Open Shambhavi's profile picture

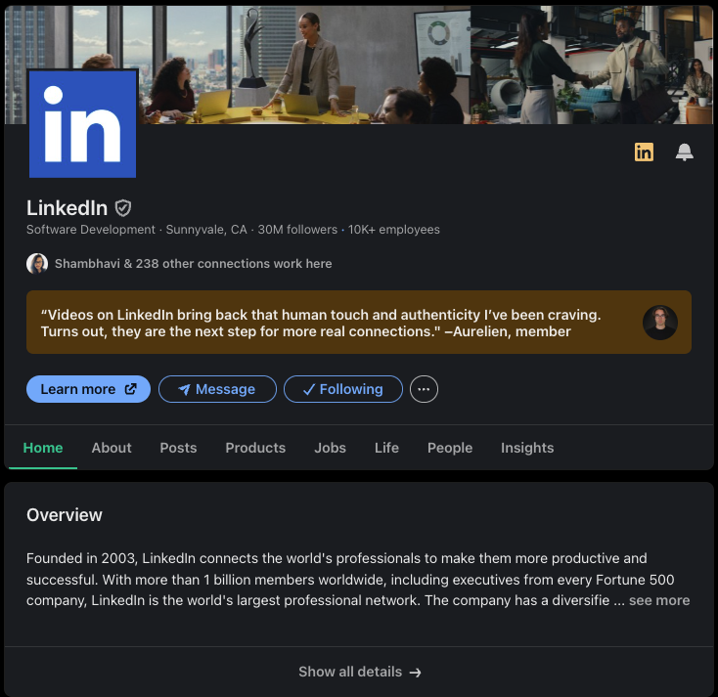pos(37,264)
